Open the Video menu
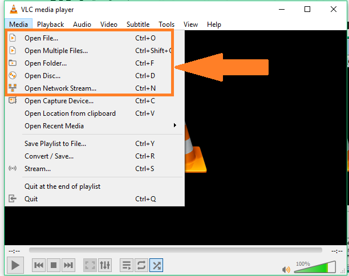Screen dimensions: 349x276 [109, 25]
